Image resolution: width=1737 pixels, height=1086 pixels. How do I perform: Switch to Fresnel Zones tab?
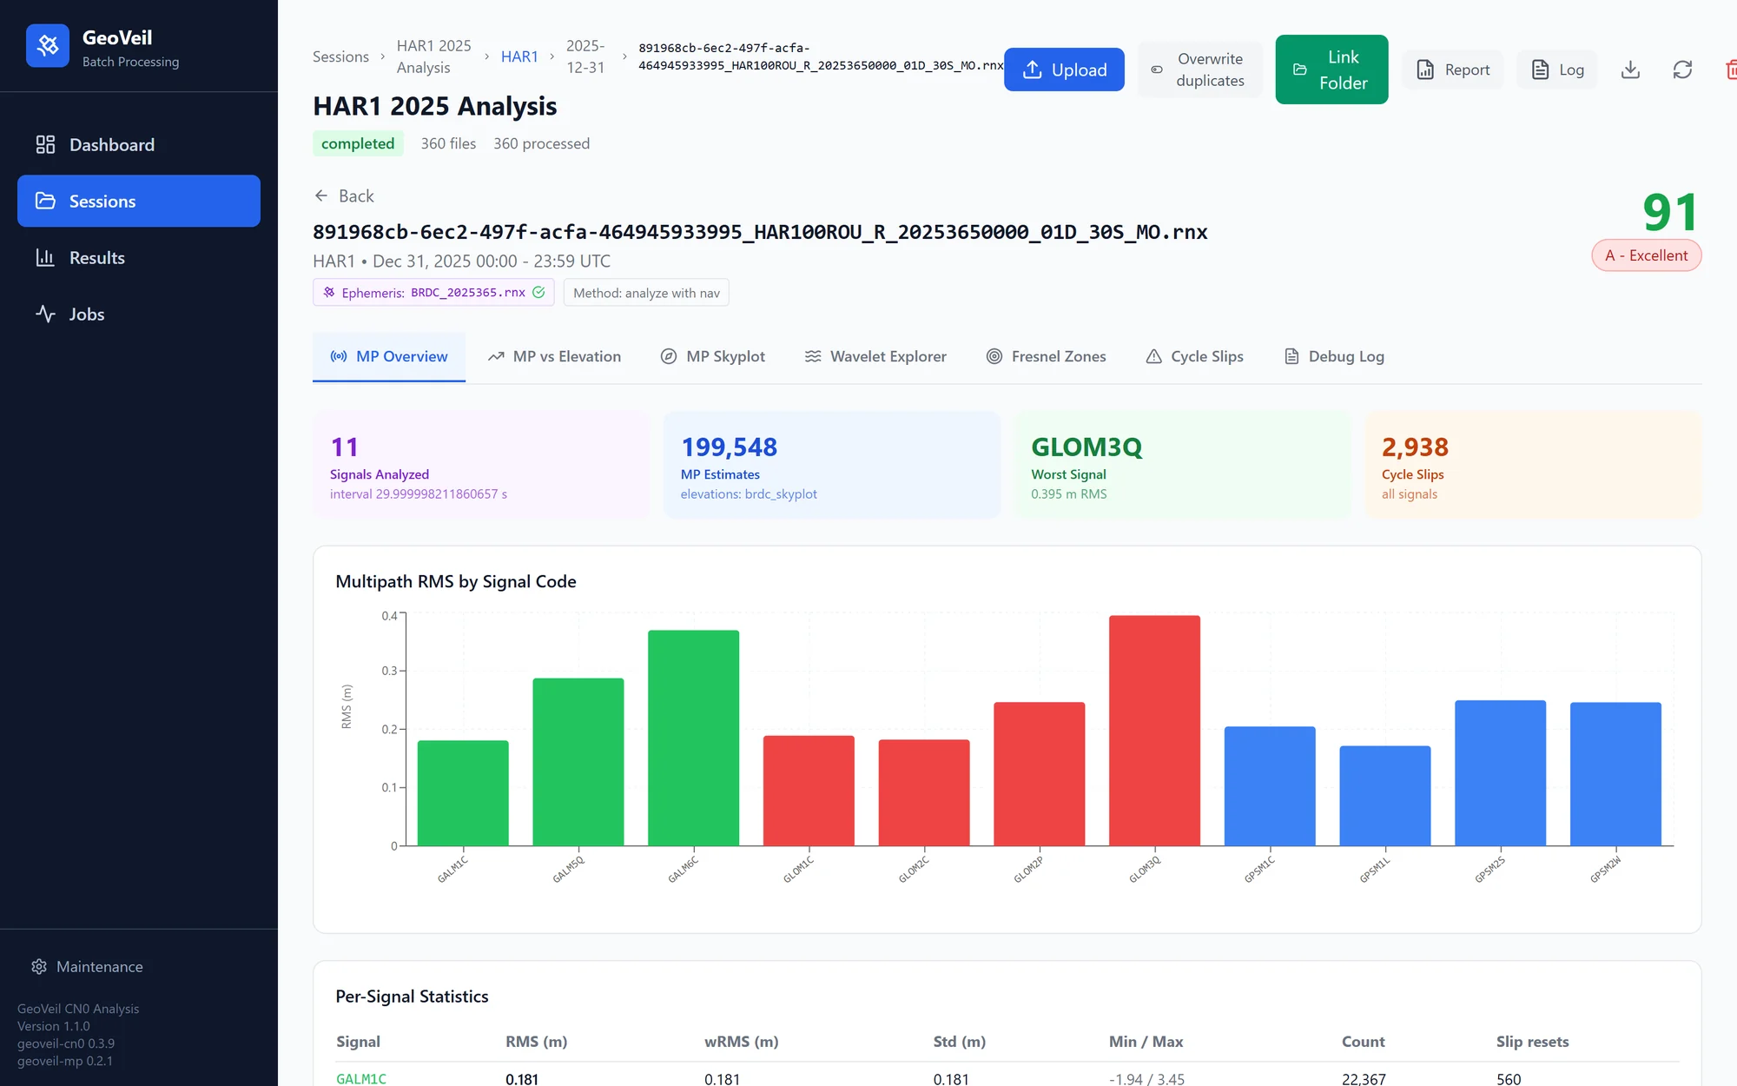(1046, 356)
